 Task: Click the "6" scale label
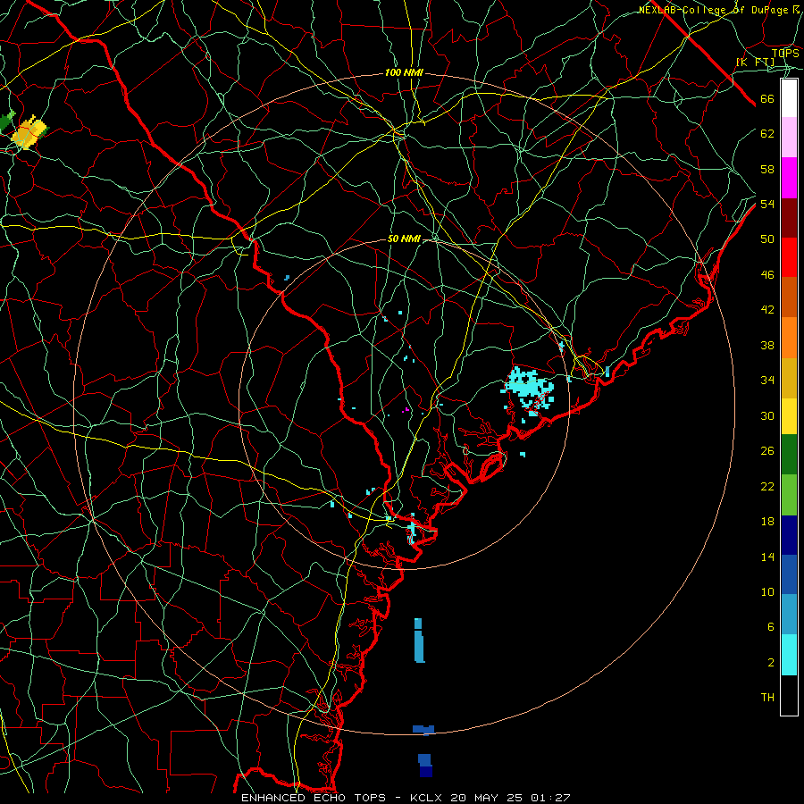[771, 628]
